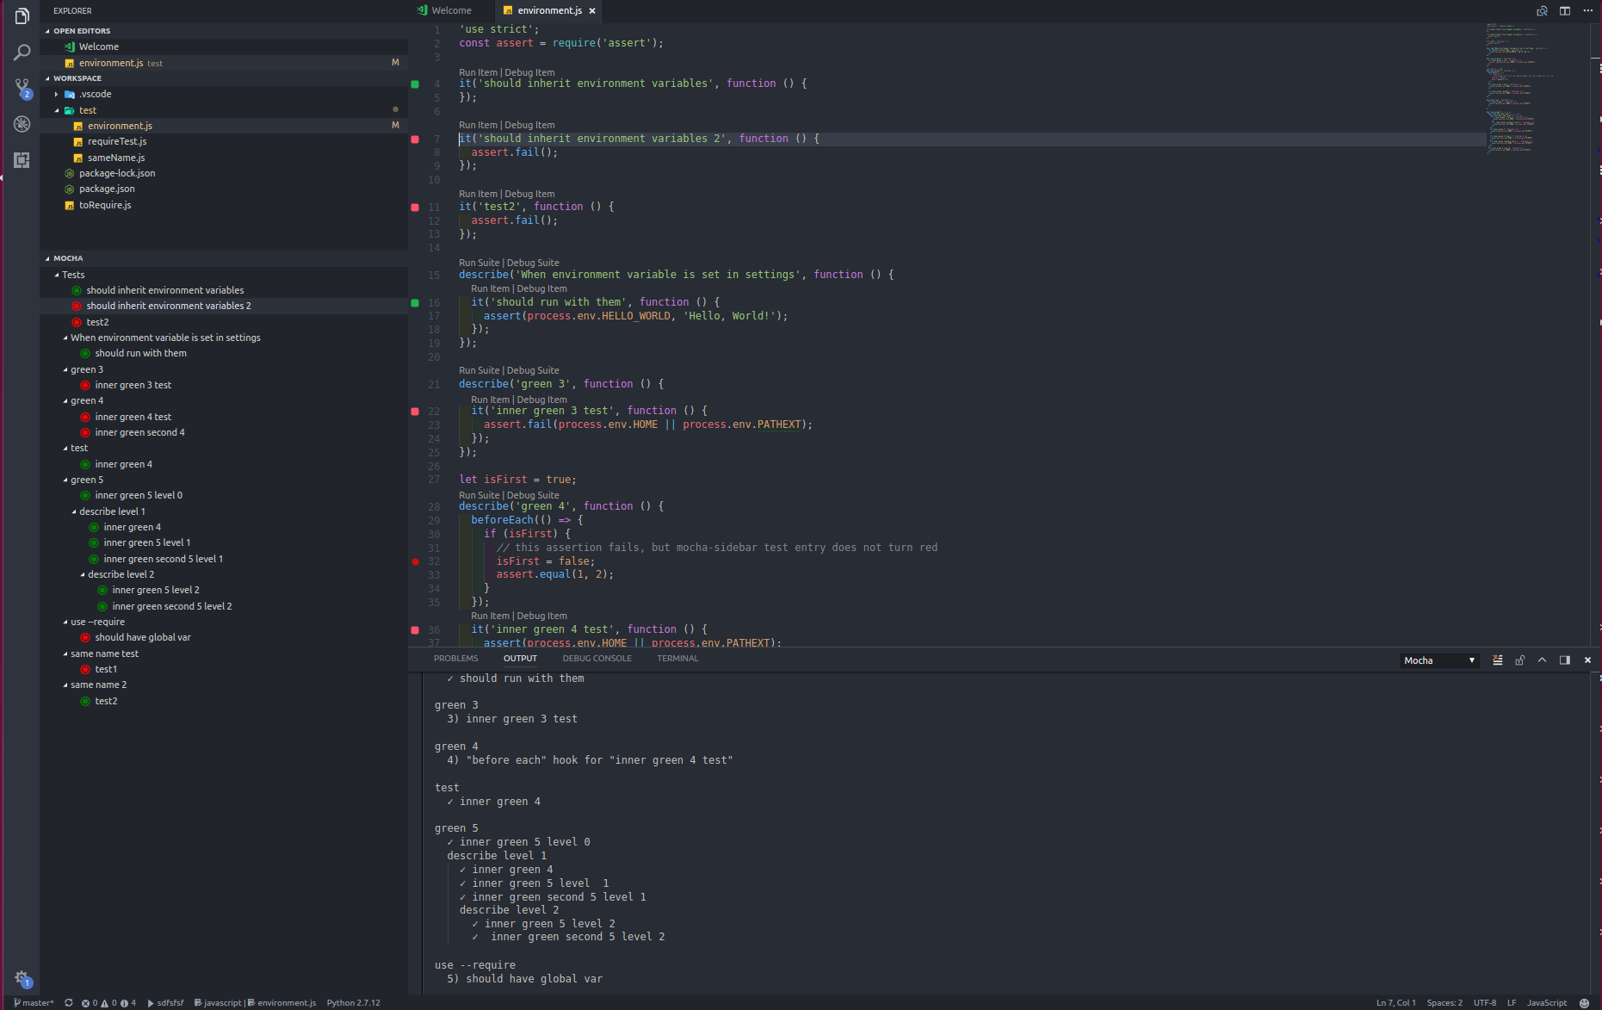Viewport: 1602px width, 1010px height.
Task: Collapse the green 5 suite
Action: click(x=65, y=480)
